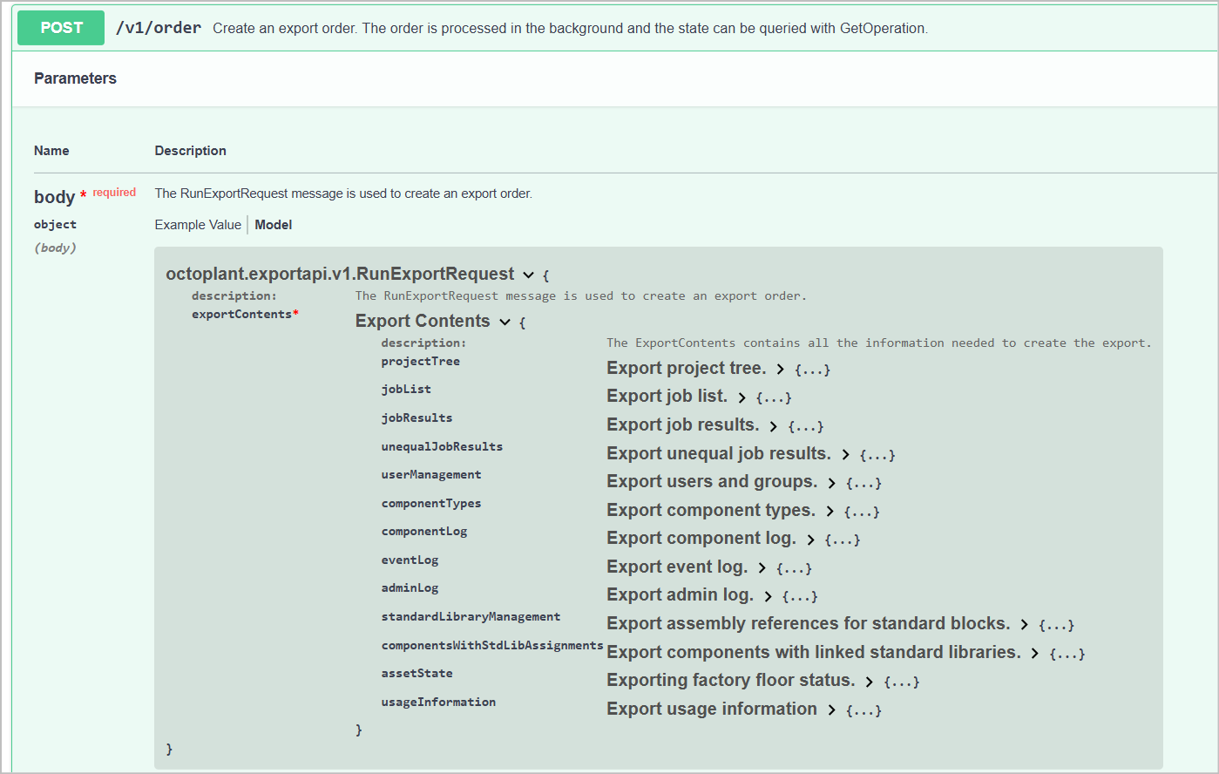Viewport: 1219px width, 774px height.
Task: Expand the Export project tree chevron
Action: tap(780, 370)
